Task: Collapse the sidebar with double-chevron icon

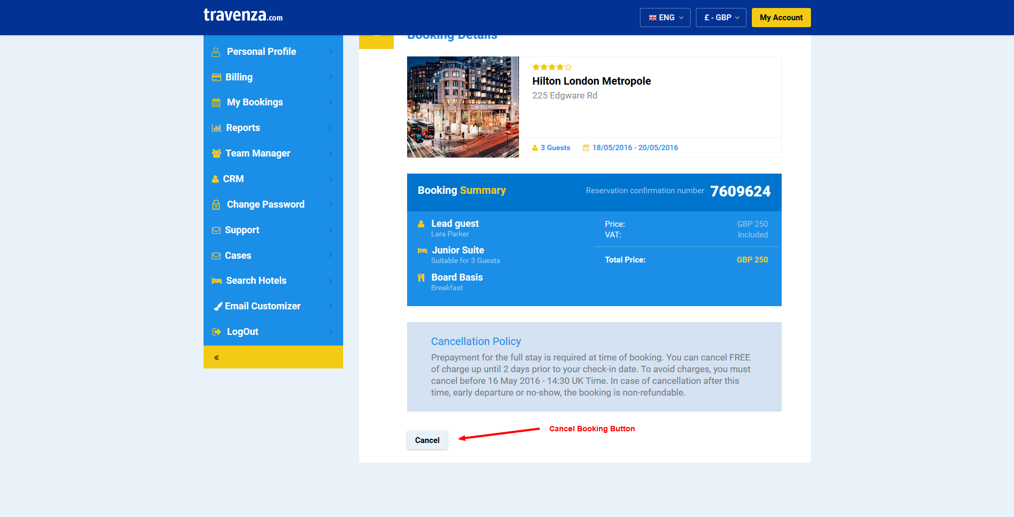Action: click(x=217, y=358)
